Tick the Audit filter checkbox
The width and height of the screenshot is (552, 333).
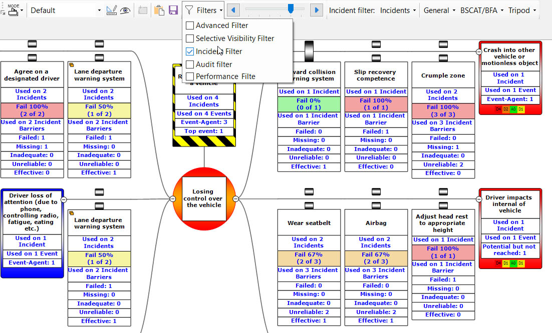point(190,64)
